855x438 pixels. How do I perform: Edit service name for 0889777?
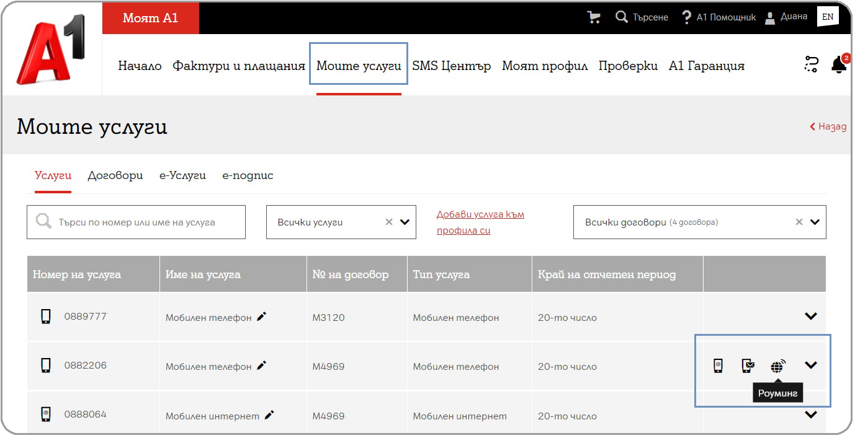(x=262, y=317)
